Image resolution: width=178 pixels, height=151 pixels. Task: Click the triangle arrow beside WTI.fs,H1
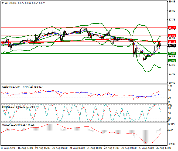pos(2,3)
